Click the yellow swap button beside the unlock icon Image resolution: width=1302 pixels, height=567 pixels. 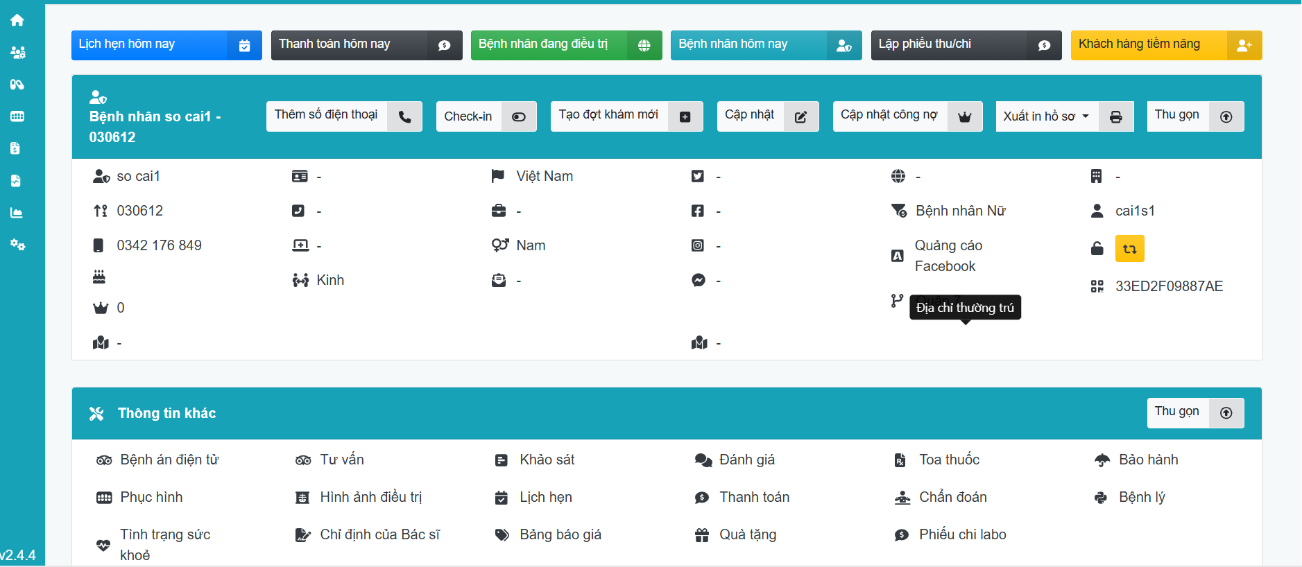point(1129,249)
